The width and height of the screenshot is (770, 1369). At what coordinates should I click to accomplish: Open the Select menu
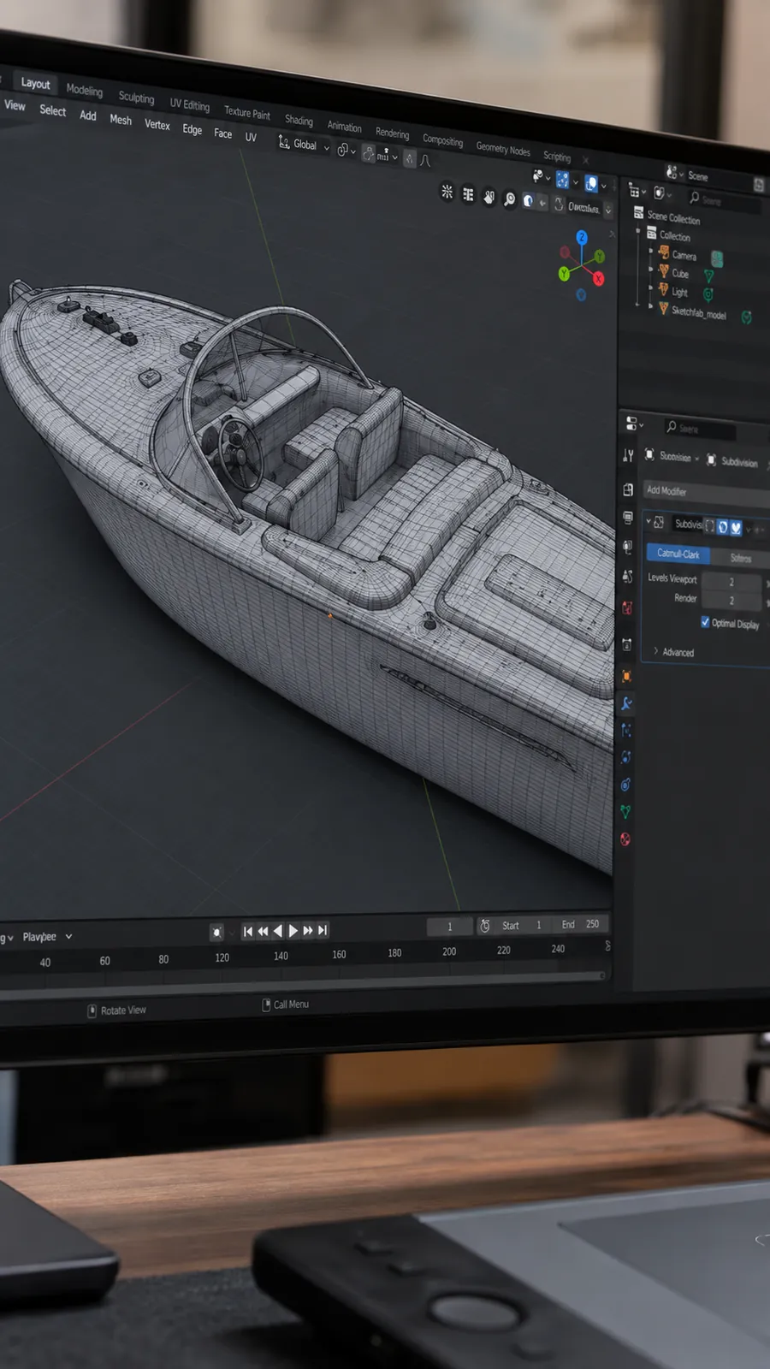(52, 110)
